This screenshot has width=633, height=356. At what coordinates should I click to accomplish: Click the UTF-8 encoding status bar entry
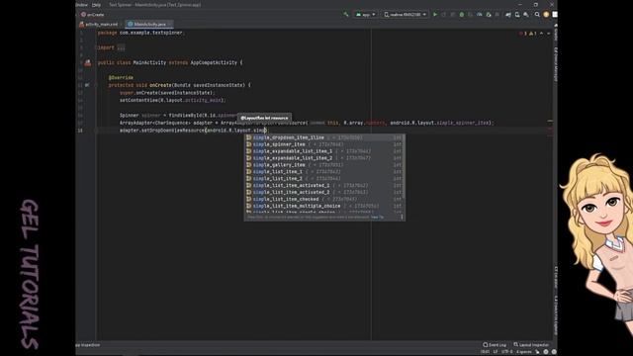pos(506,352)
